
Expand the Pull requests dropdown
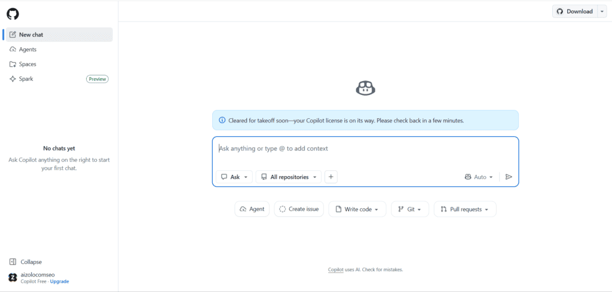(x=465, y=209)
